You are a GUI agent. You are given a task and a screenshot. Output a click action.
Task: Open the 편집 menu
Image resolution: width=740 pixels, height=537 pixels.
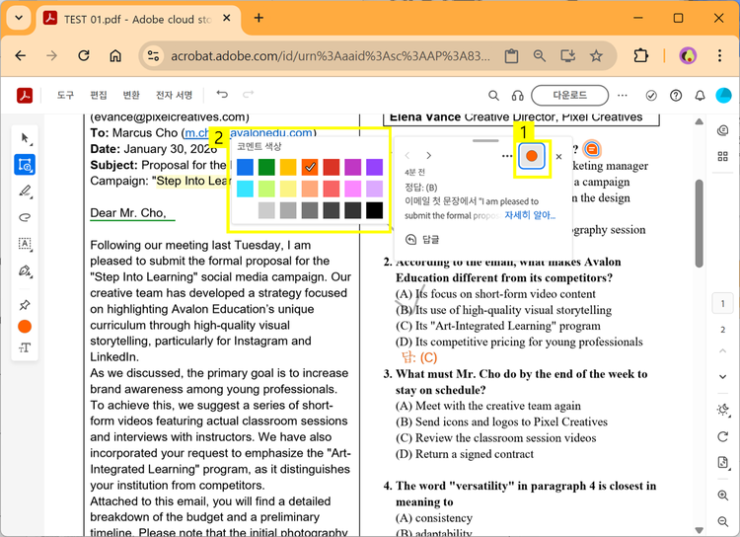pos(99,96)
